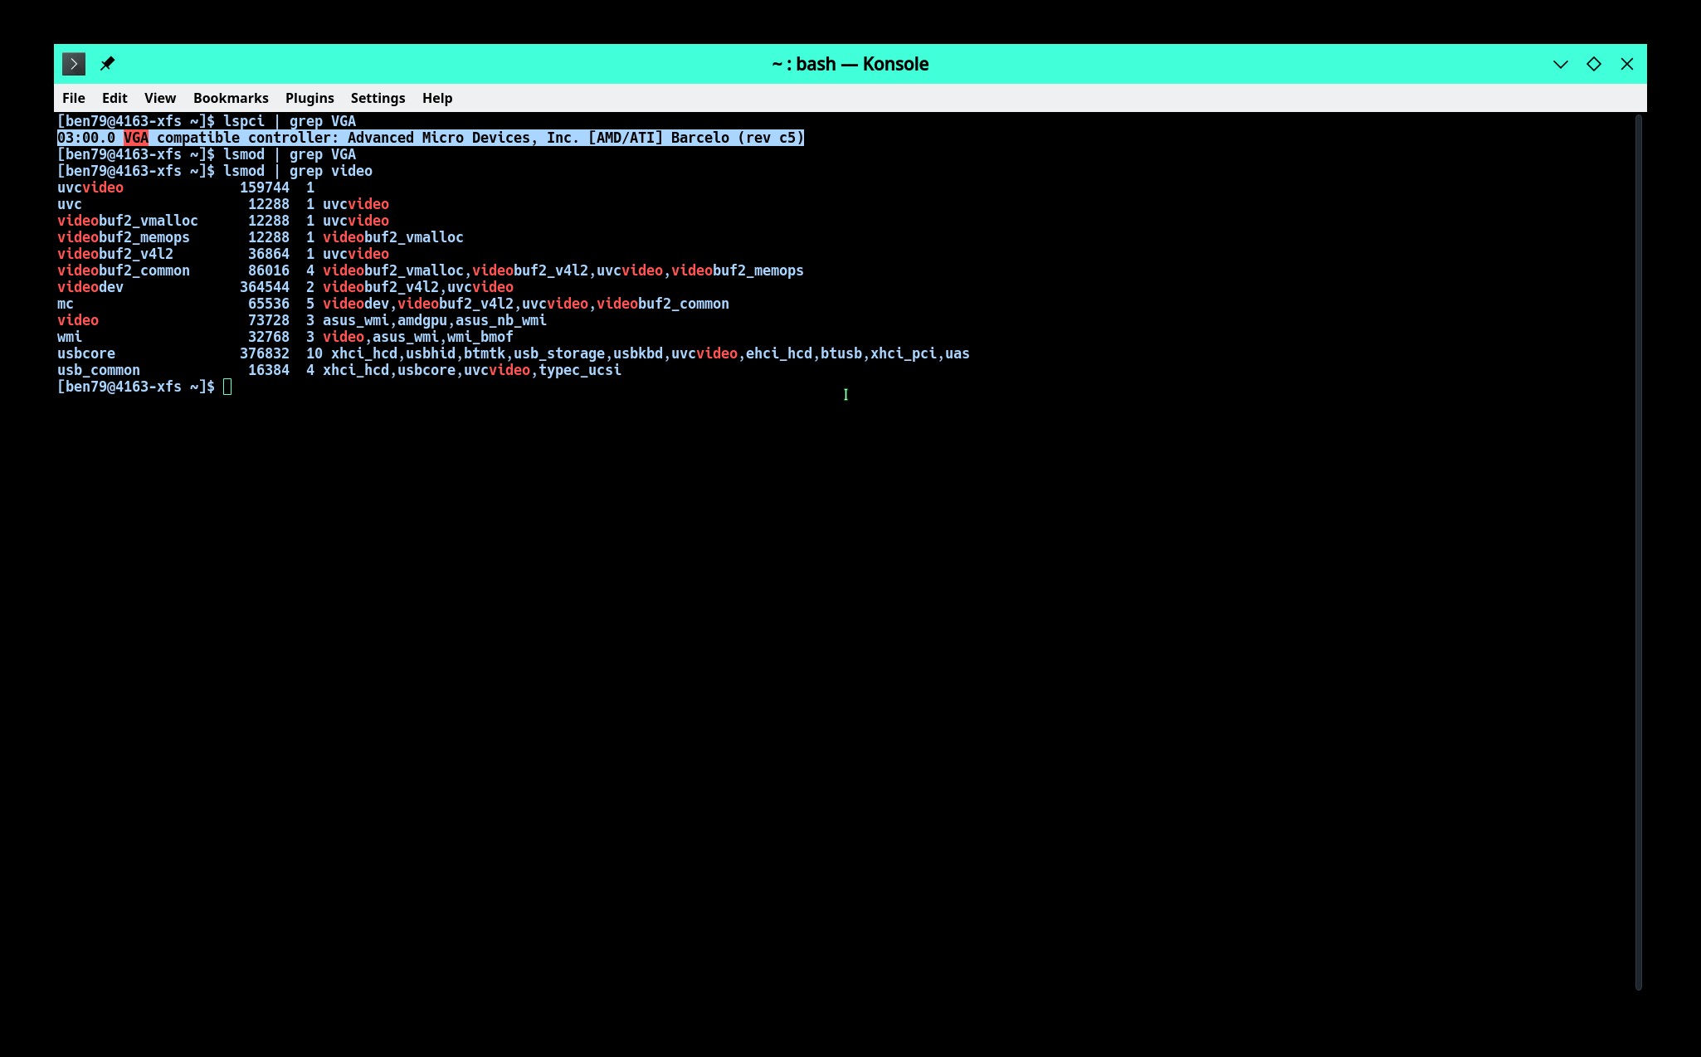The image size is (1701, 1057).
Task: Open the File menu
Action: pyautogui.click(x=73, y=98)
